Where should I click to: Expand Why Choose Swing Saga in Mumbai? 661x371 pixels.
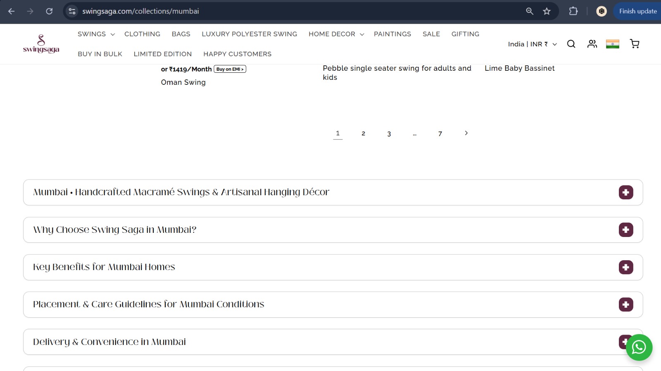(x=333, y=230)
